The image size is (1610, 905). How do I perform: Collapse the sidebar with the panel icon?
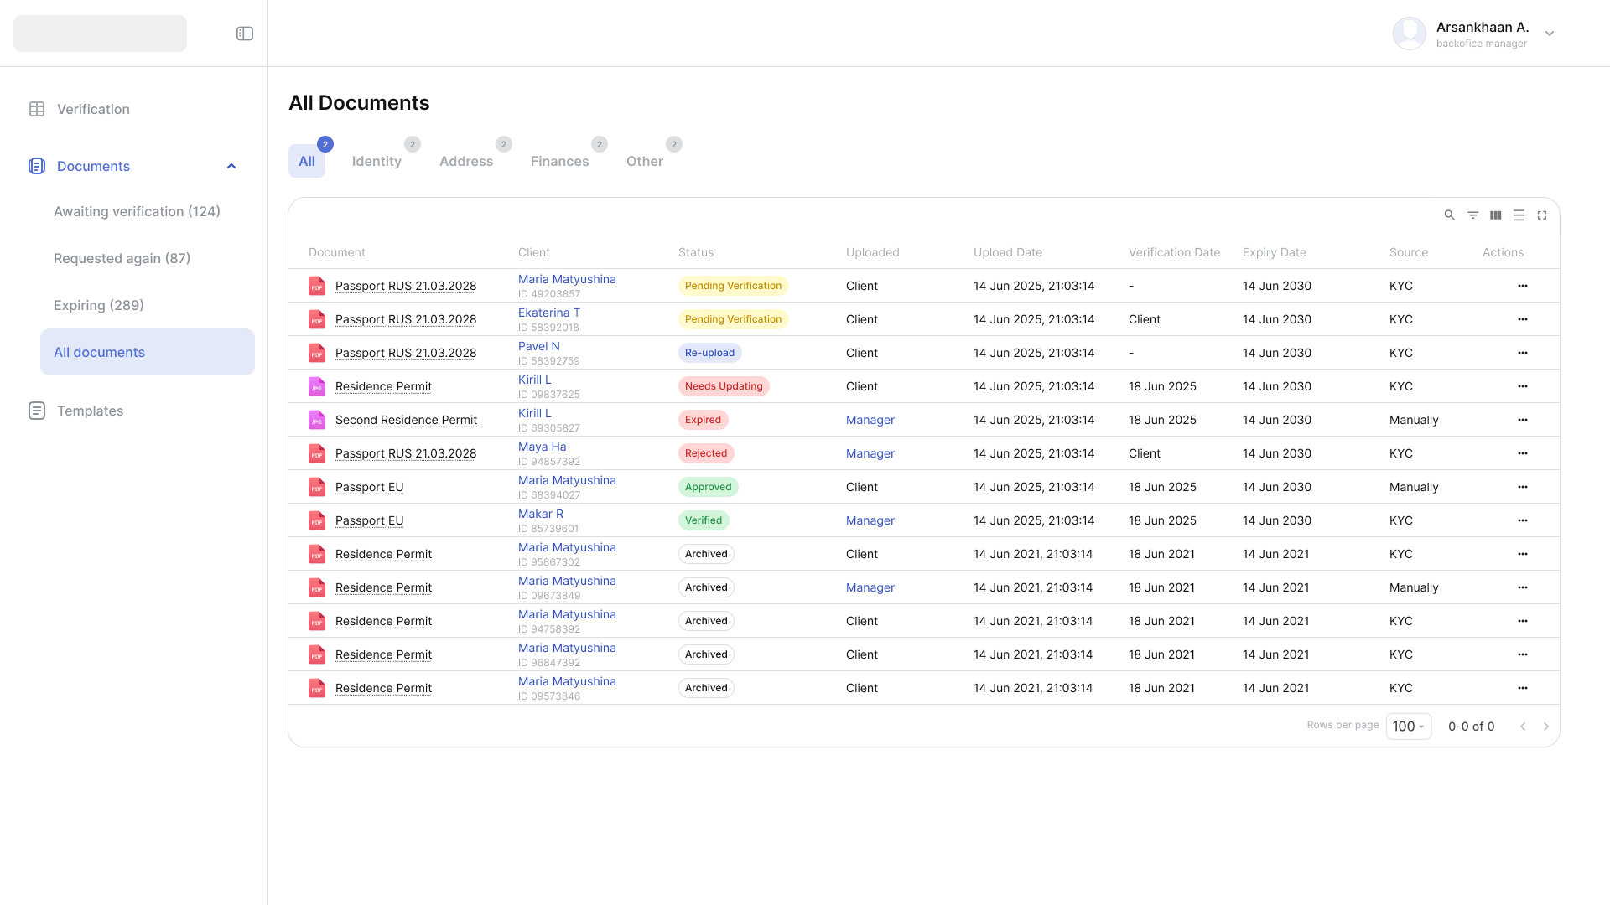click(x=245, y=34)
